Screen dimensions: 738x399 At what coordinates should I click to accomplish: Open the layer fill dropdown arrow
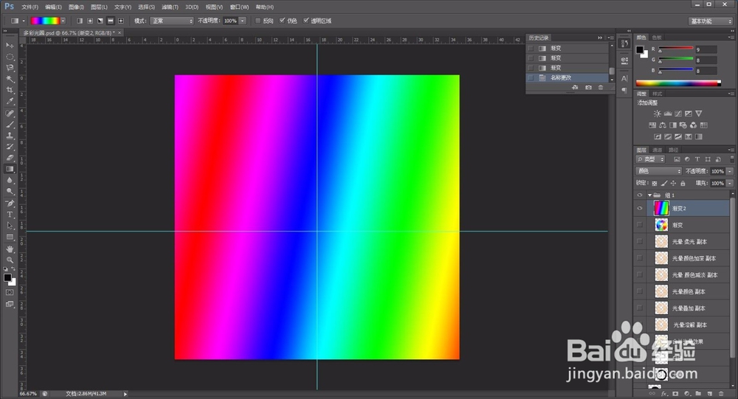point(730,183)
